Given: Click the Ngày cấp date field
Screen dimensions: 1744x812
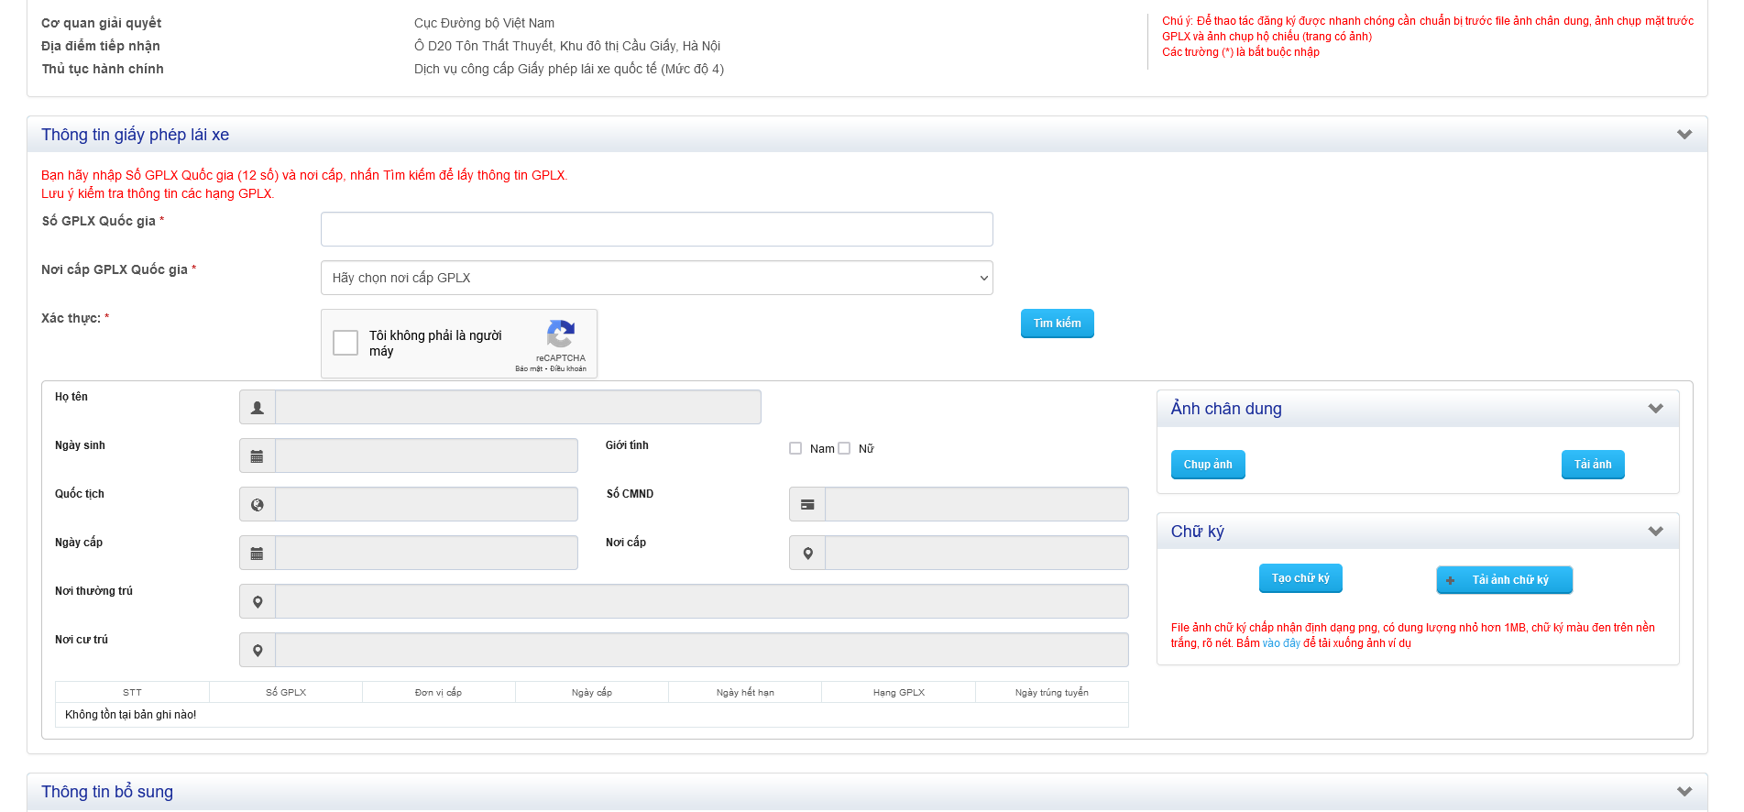Looking at the screenshot, I should pyautogui.click(x=426, y=553).
